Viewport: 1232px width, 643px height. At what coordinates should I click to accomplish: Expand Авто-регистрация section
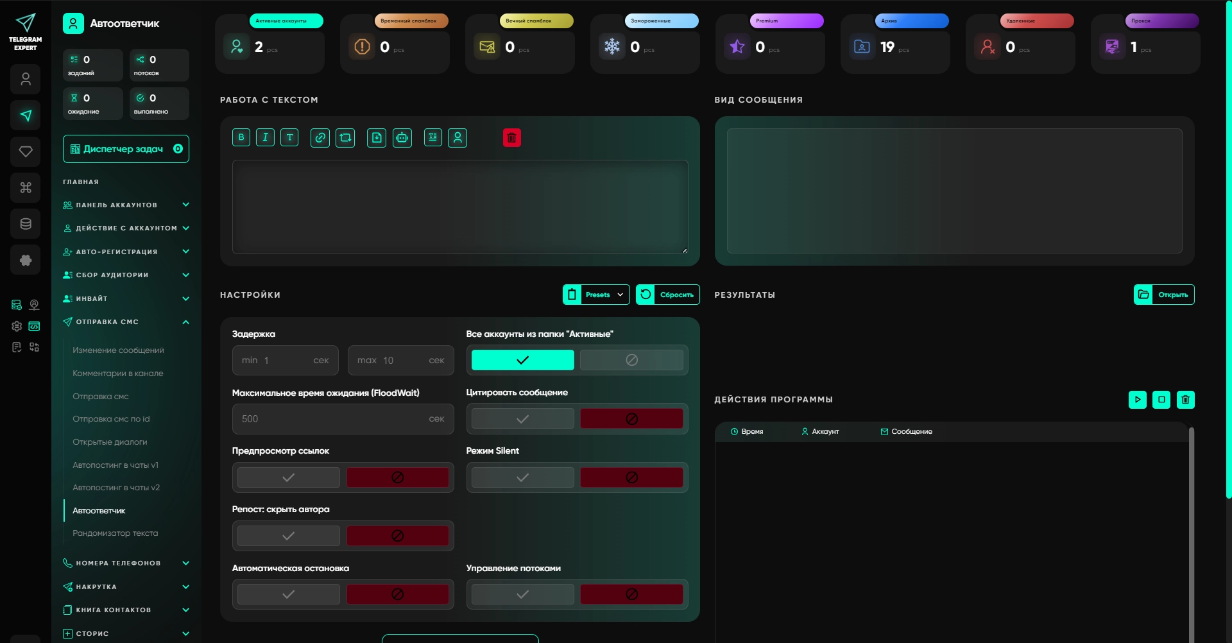pyautogui.click(x=126, y=252)
